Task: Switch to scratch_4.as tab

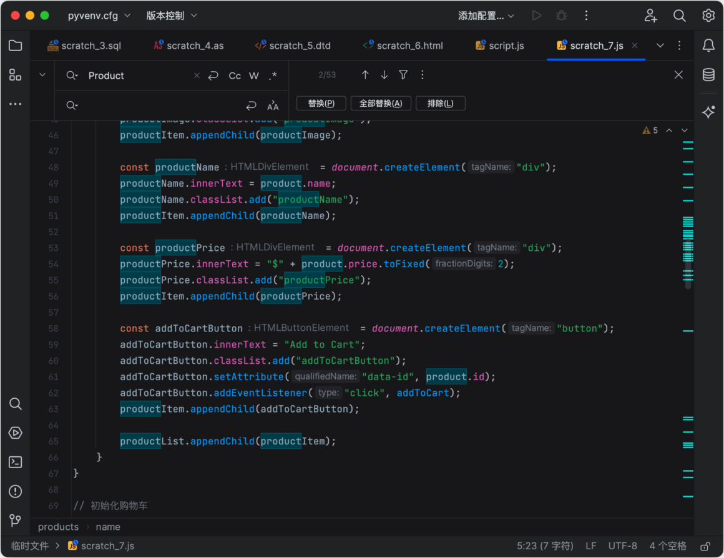Action: click(188, 46)
